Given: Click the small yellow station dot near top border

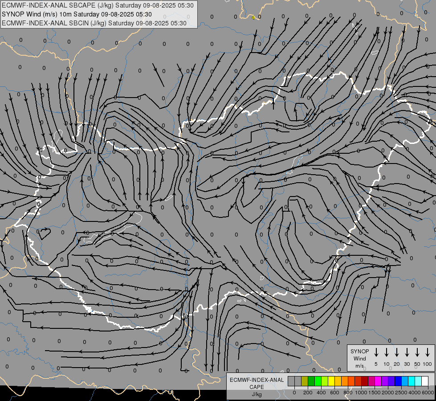Looking at the screenshot, I should (x=253, y=17).
